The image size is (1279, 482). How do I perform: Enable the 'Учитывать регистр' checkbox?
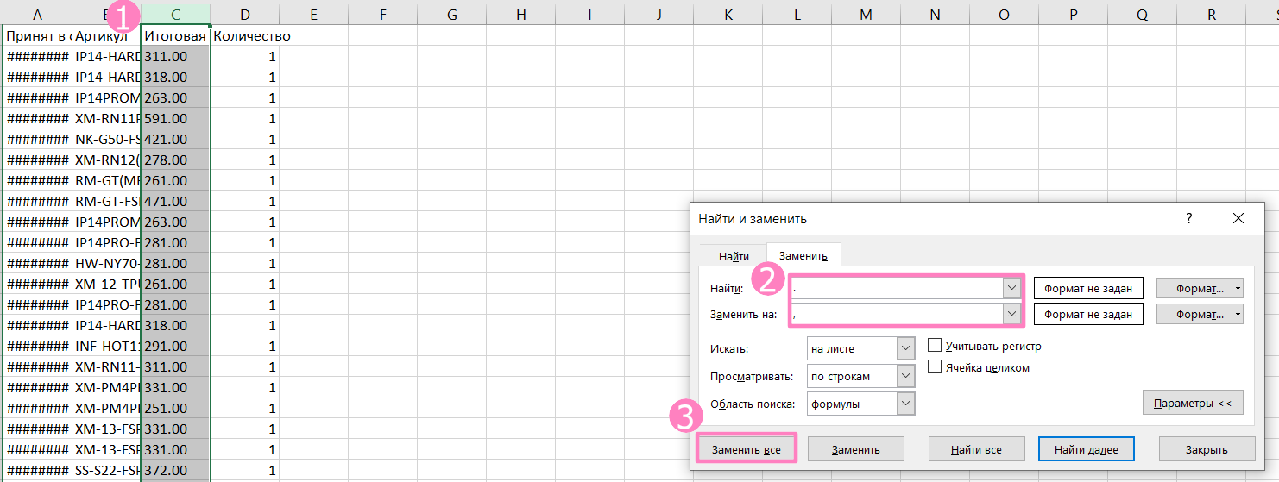(x=934, y=346)
